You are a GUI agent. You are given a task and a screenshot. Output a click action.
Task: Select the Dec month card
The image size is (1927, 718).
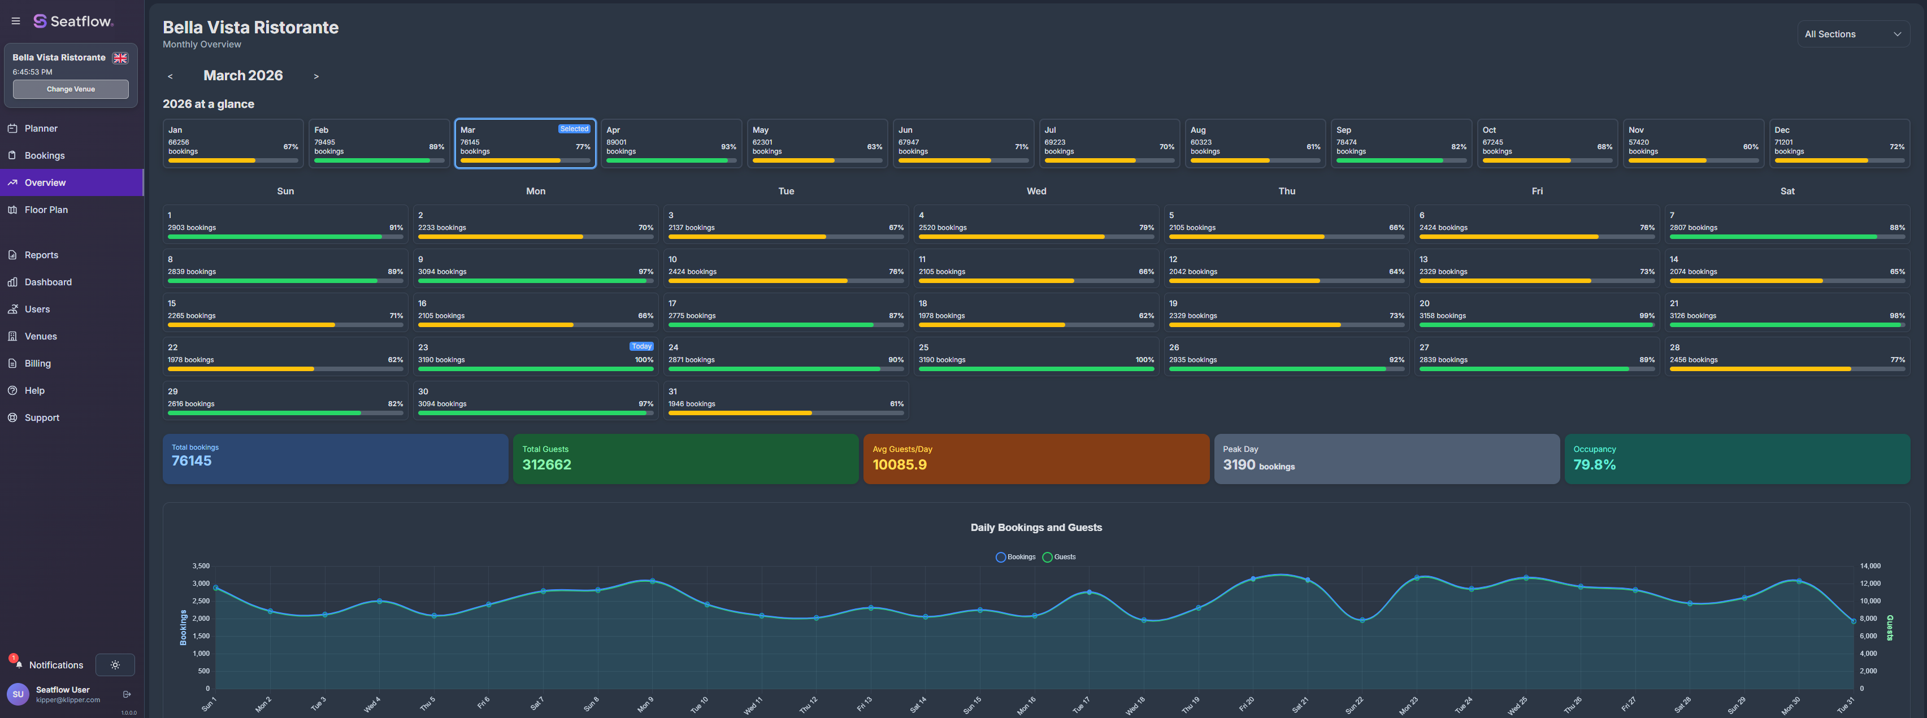pyautogui.click(x=1839, y=143)
